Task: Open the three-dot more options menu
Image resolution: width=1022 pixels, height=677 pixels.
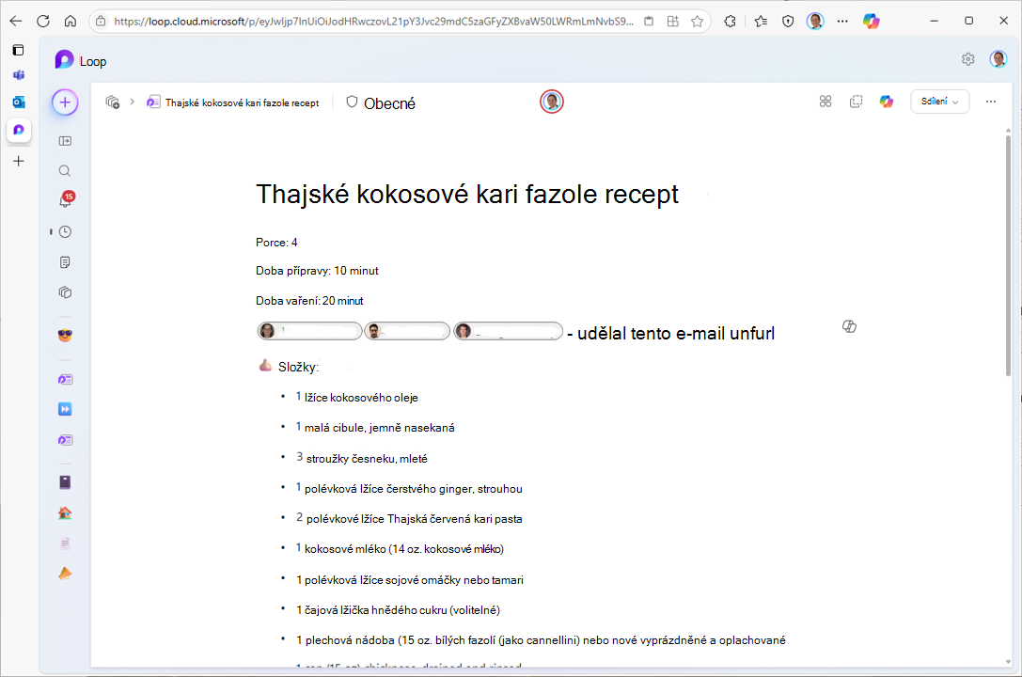Action: tap(990, 101)
